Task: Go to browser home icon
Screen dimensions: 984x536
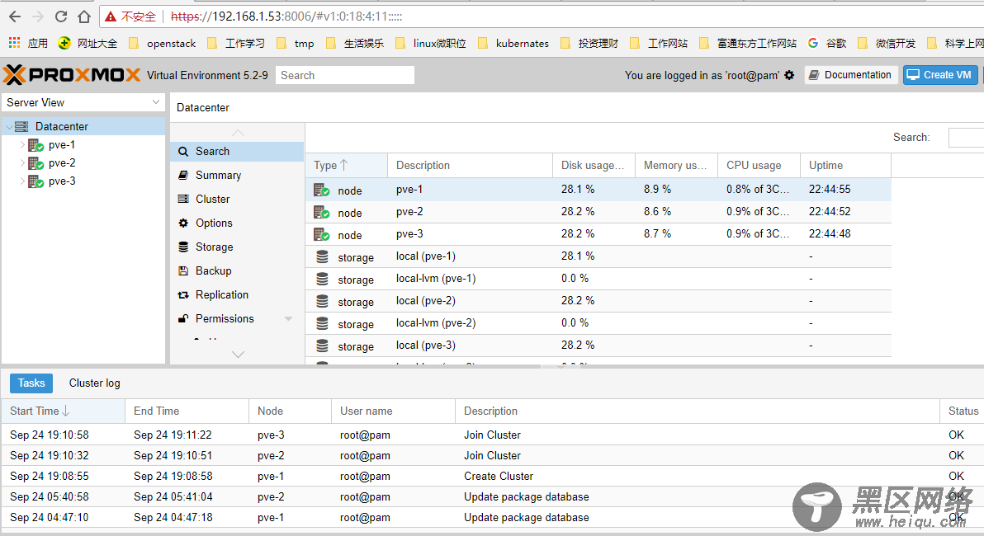Action: click(83, 16)
